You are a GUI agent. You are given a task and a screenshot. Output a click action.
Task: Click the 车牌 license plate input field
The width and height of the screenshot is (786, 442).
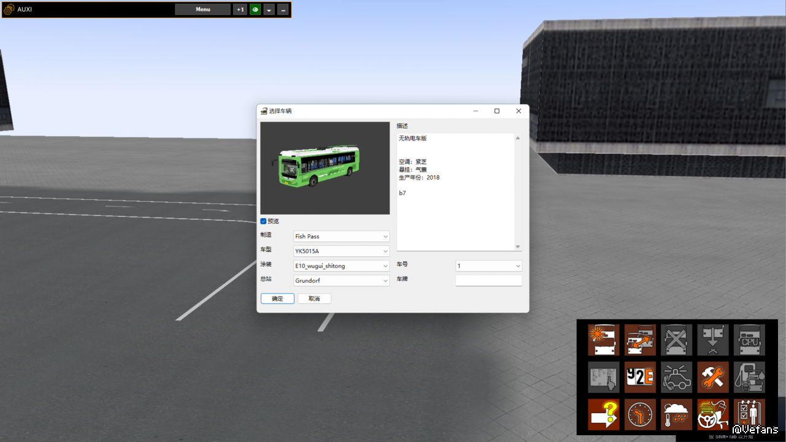tap(488, 281)
